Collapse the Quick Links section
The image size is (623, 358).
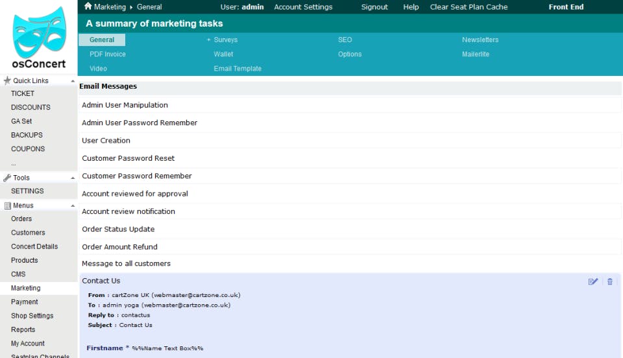coord(73,81)
